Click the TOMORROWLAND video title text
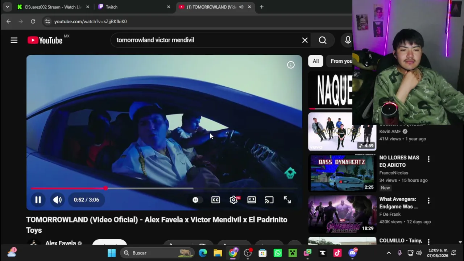 pos(157,225)
